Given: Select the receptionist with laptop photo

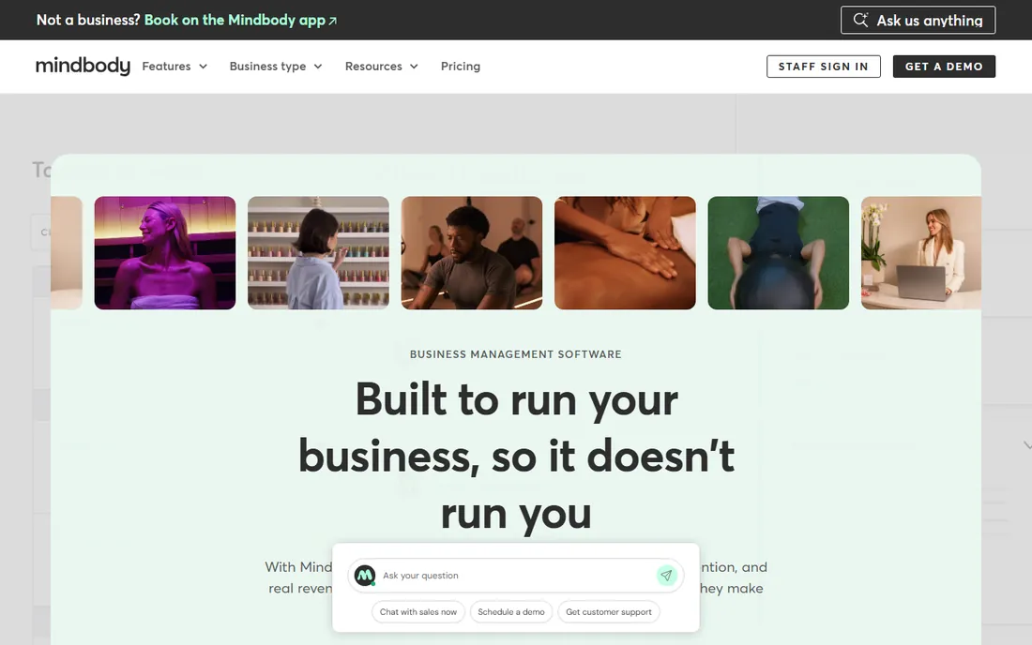Looking at the screenshot, I should (921, 252).
